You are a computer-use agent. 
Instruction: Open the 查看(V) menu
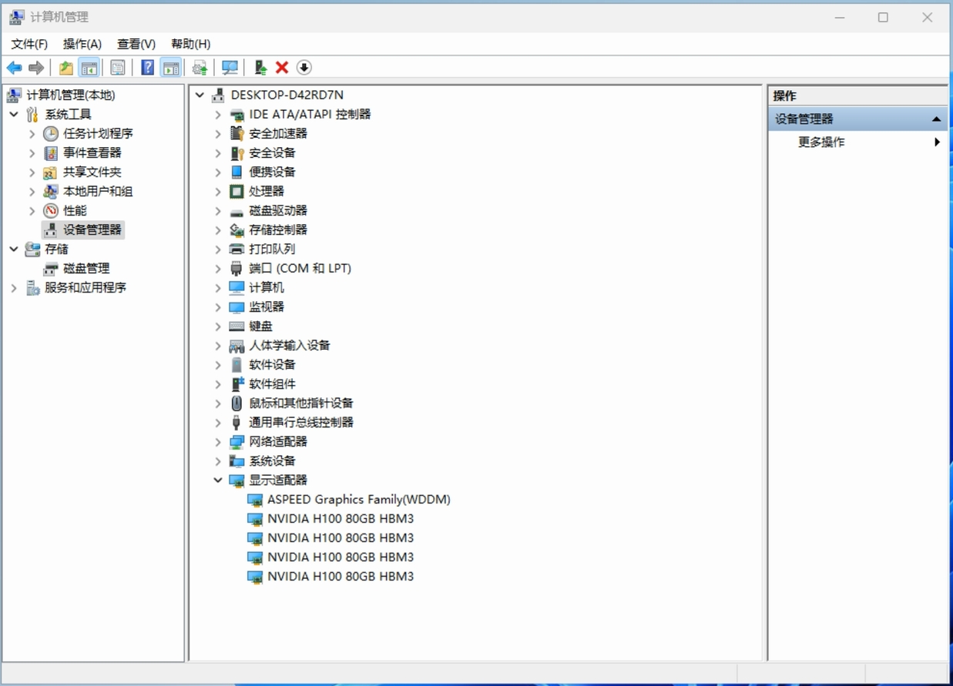click(136, 44)
